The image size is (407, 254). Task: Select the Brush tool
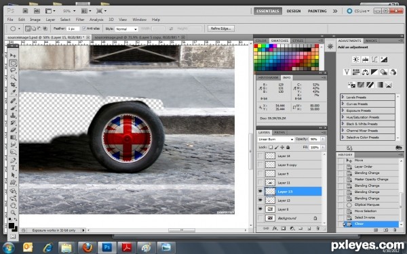(x=13, y=108)
